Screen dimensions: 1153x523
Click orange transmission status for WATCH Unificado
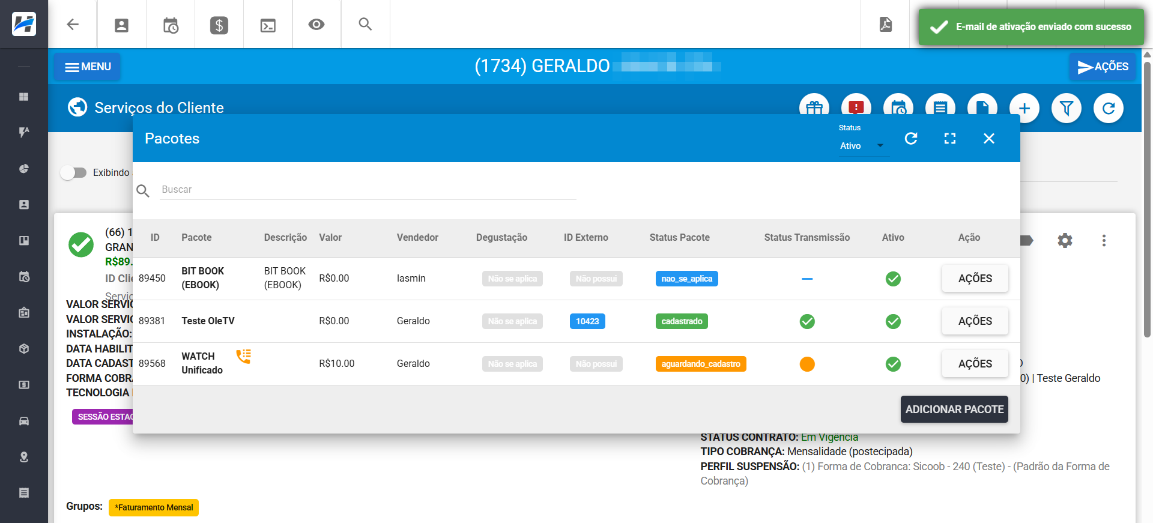point(807,364)
